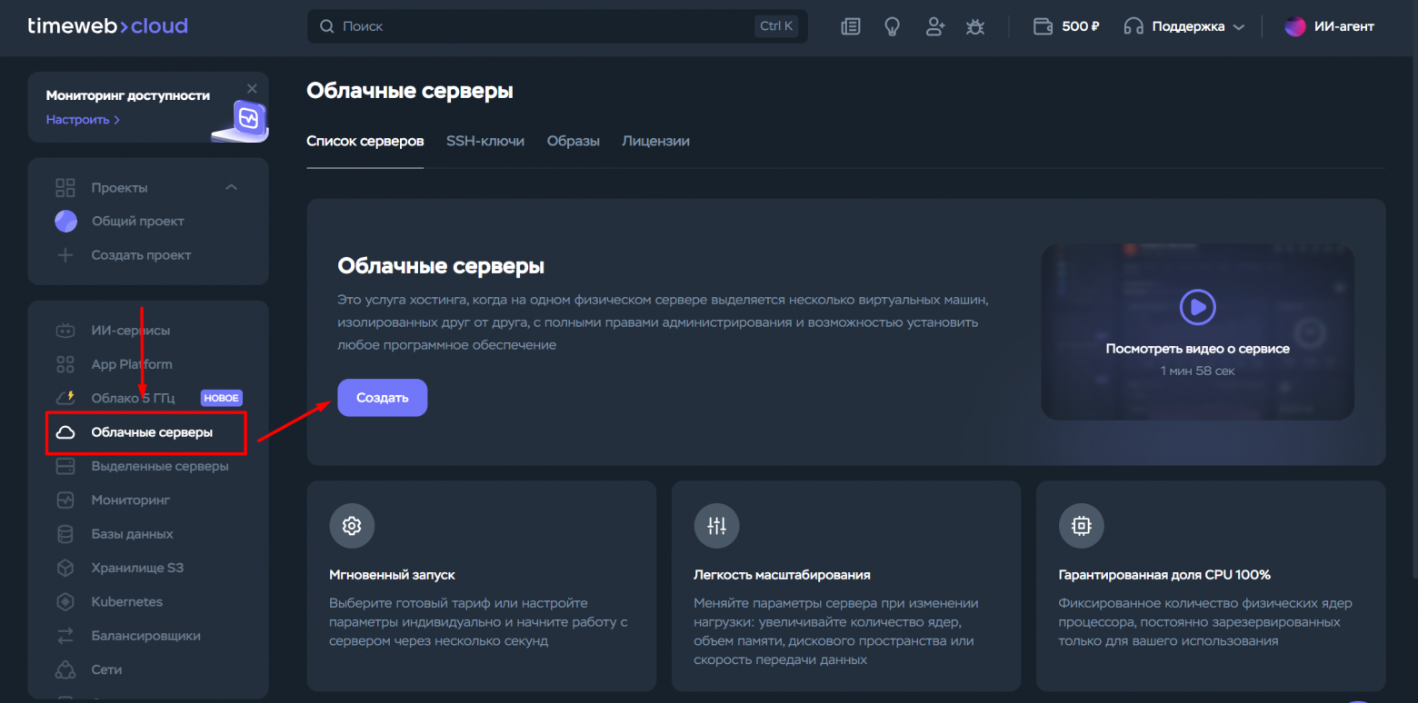The width and height of the screenshot is (1418, 703).
Task: Click the Облачные серверы cloud icon
Action: pyautogui.click(x=65, y=432)
